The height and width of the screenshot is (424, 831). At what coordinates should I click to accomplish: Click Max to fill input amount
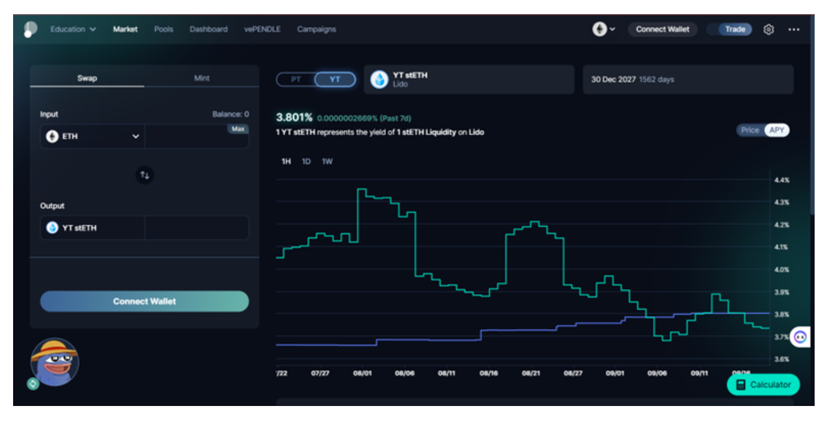[x=238, y=129]
